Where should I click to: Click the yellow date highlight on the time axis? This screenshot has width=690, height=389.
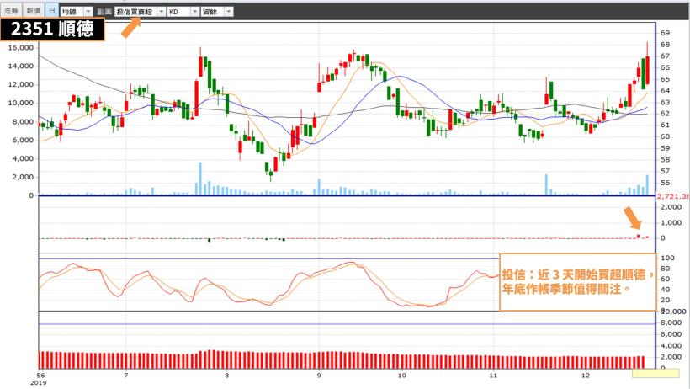point(655,374)
